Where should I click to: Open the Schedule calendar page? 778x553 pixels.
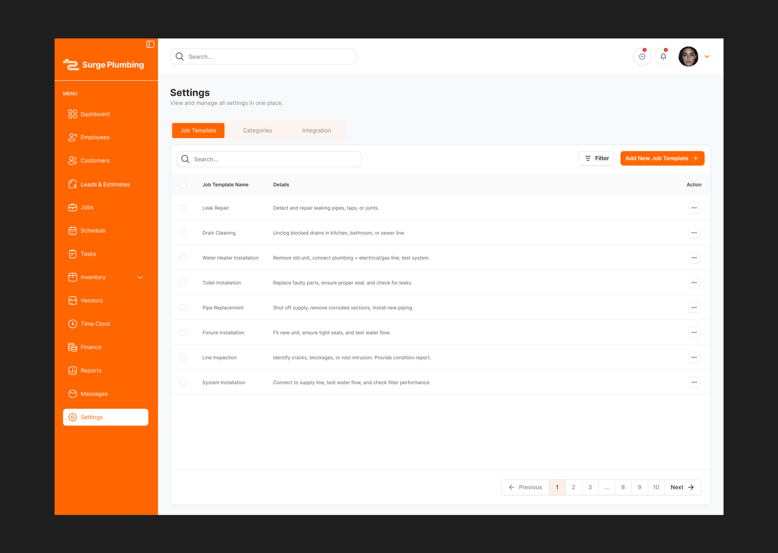[93, 231]
